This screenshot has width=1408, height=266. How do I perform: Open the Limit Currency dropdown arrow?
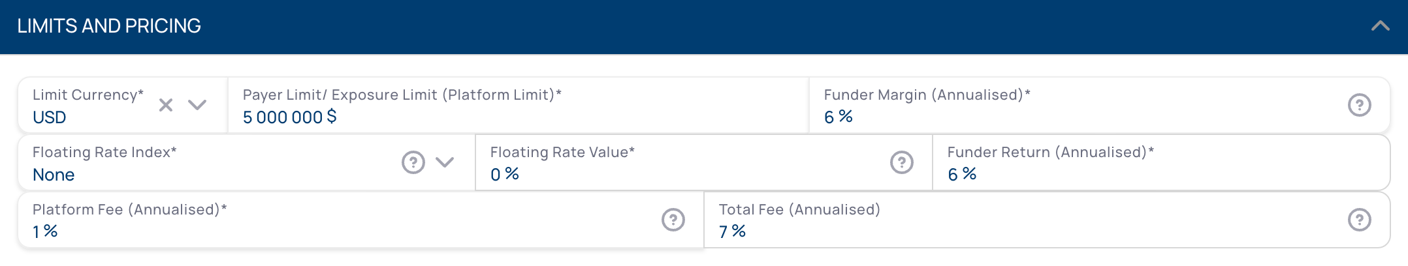[x=197, y=105]
